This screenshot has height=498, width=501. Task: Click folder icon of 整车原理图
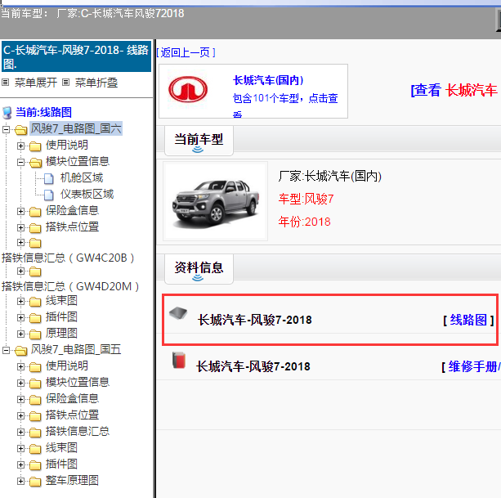pos(35,482)
